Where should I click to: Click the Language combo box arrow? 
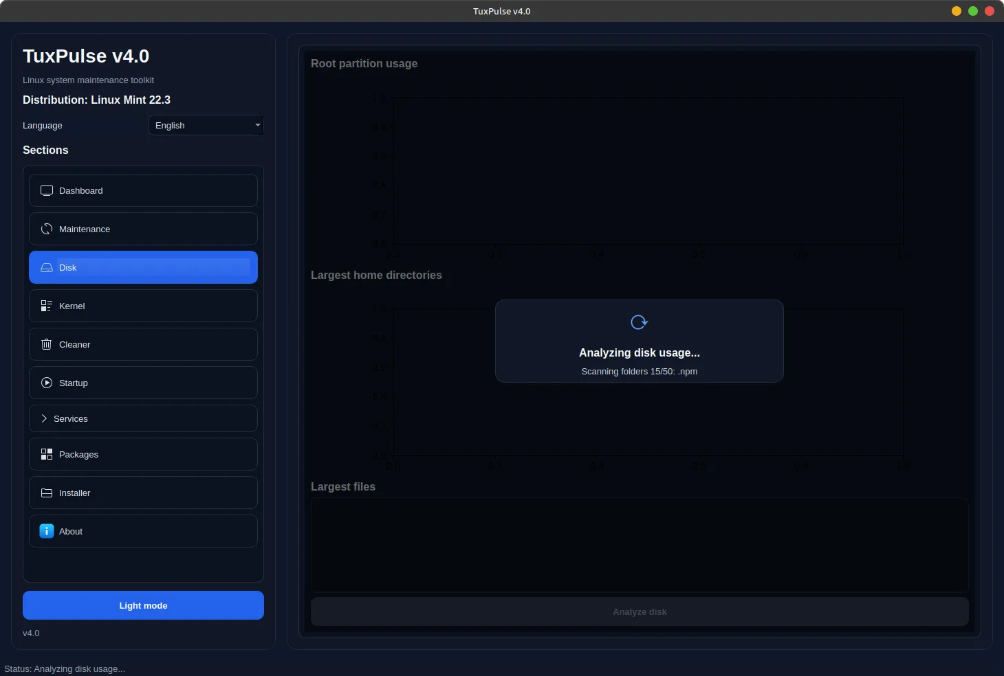(x=258, y=125)
